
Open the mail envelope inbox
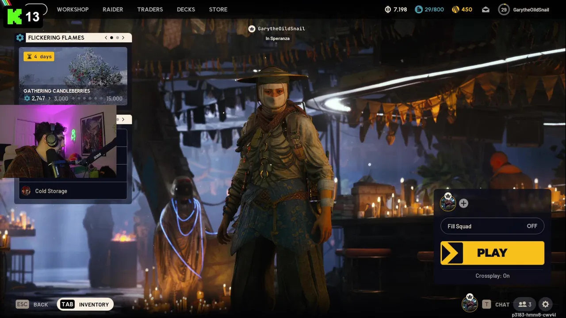pos(486,9)
